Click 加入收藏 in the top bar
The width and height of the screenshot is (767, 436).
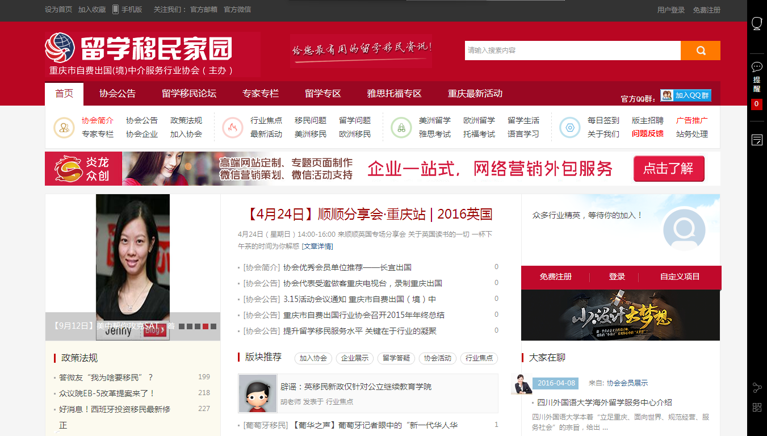click(92, 10)
